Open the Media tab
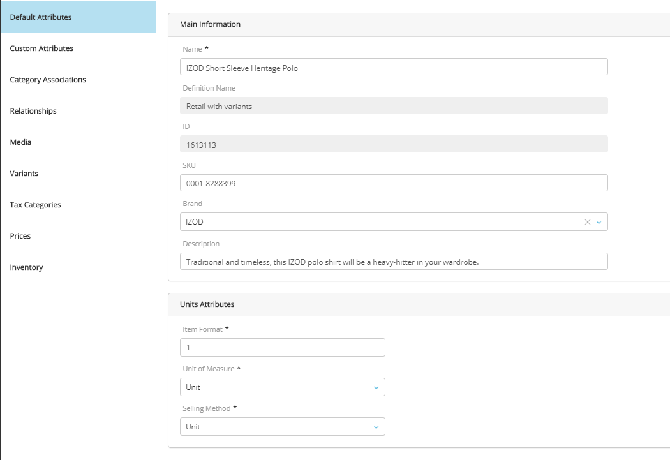The height and width of the screenshot is (460, 670). tap(20, 142)
